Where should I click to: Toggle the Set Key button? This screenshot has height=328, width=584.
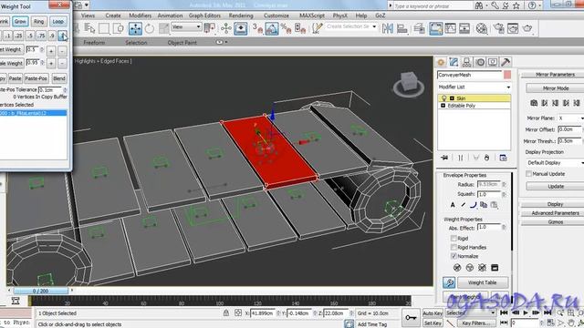433,323
